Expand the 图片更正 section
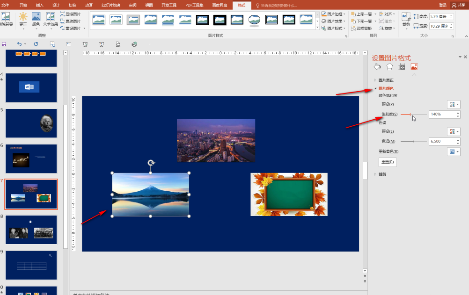Image resolution: width=469 pixels, height=295 pixels. 386,80
